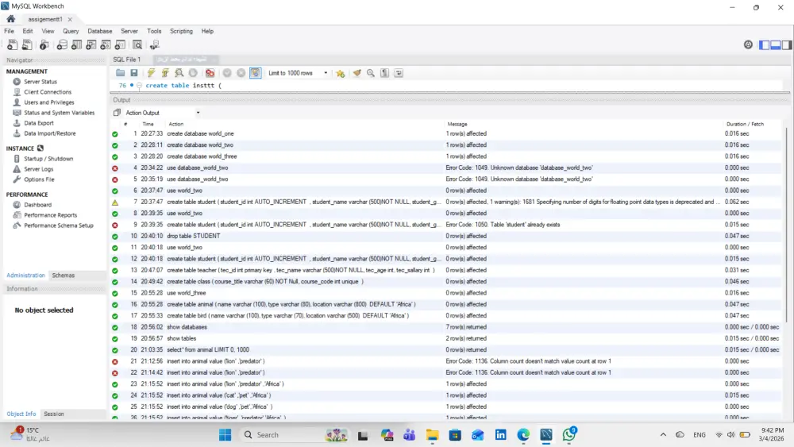The height and width of the screenshot is (447, 794).
Task: Open a script file in editor
Action: (120, 73)
